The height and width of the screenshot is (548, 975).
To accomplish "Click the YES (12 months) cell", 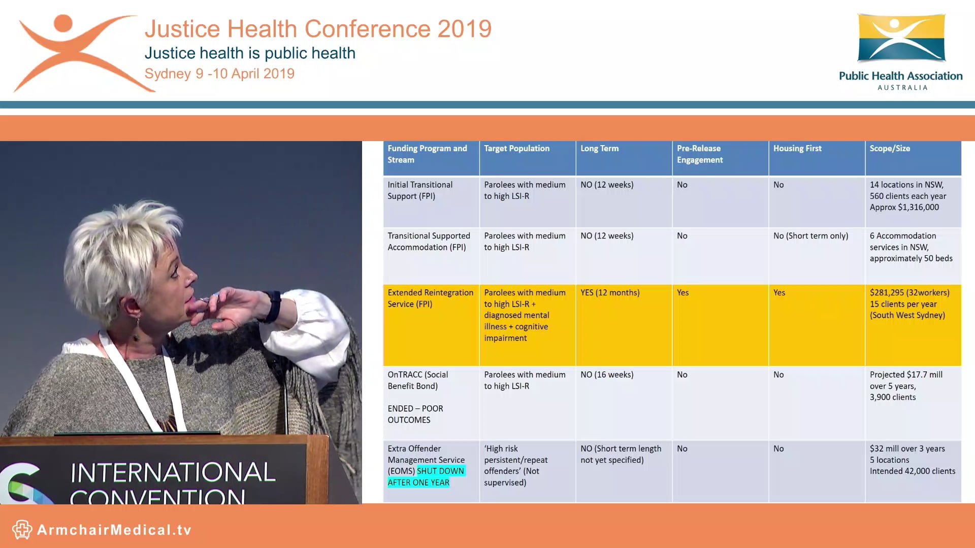I will point(610,293).
